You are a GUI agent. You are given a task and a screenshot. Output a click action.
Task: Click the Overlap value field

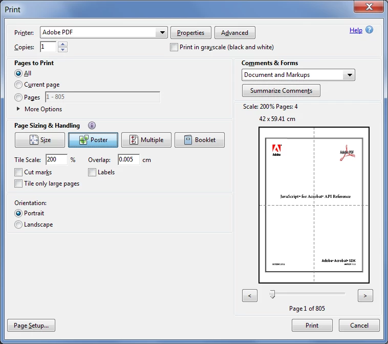pos(128,159)
